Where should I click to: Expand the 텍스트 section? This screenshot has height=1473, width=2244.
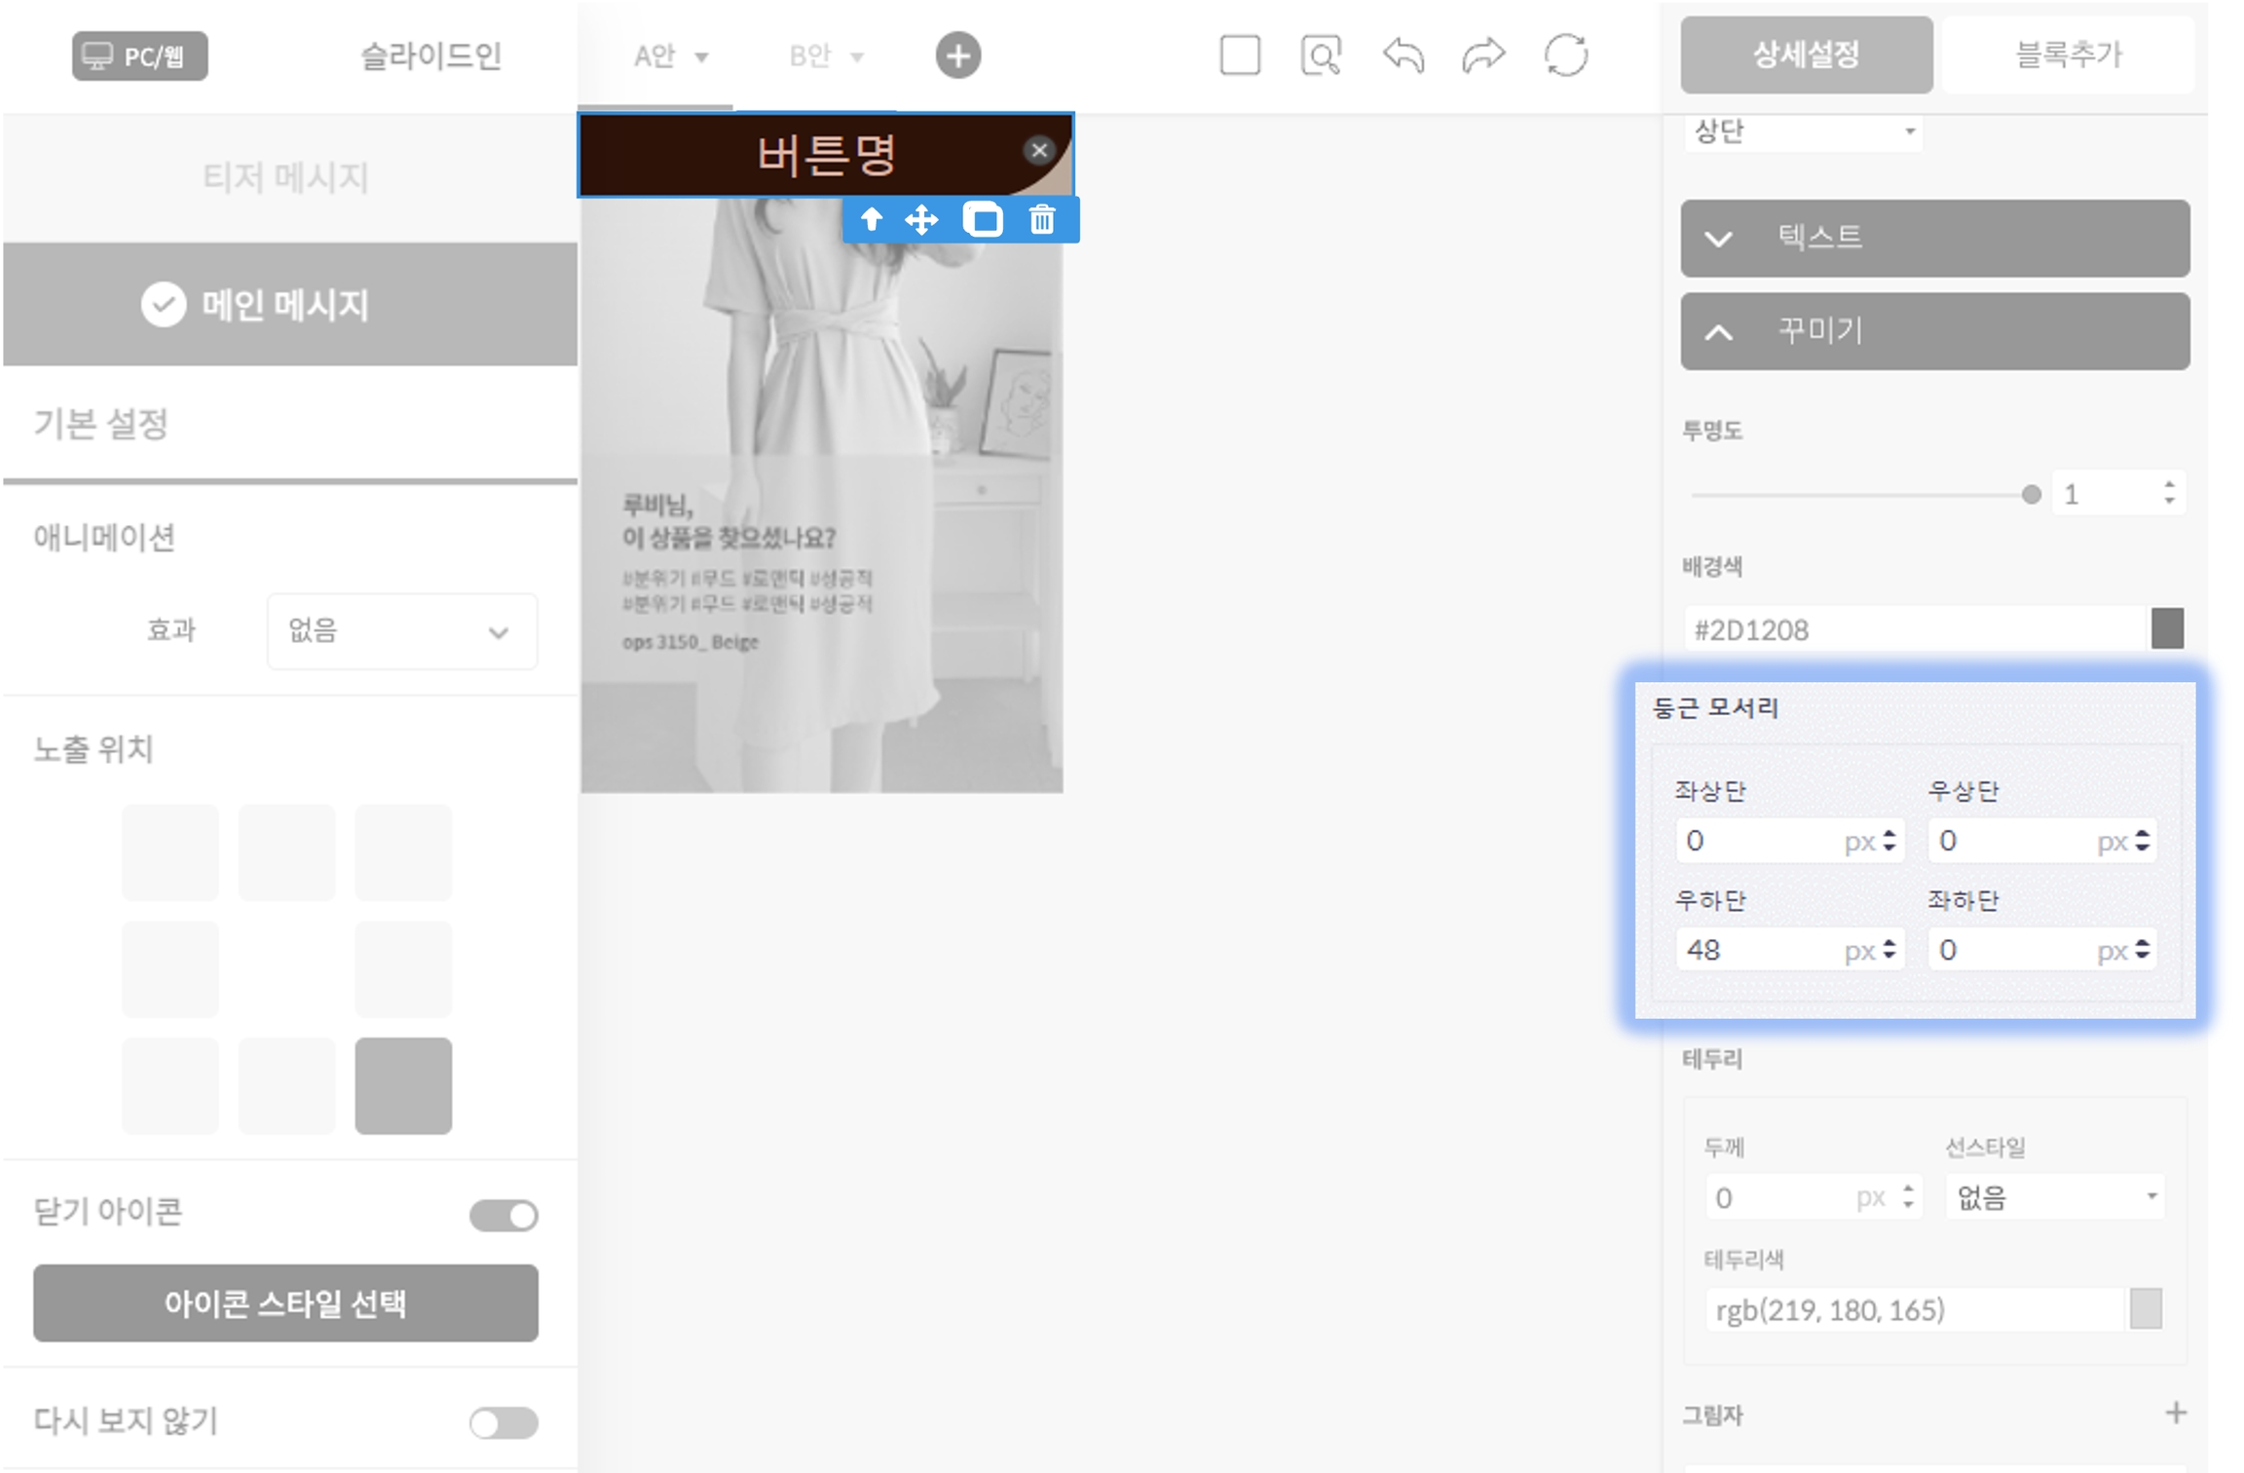click(x=1934, y=238)
